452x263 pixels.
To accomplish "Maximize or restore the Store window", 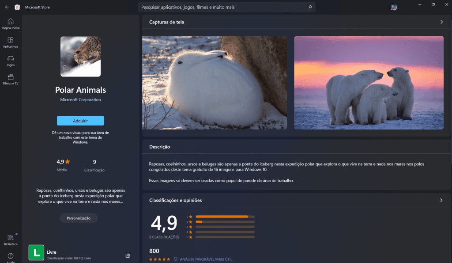I will (x=433, y=4).
